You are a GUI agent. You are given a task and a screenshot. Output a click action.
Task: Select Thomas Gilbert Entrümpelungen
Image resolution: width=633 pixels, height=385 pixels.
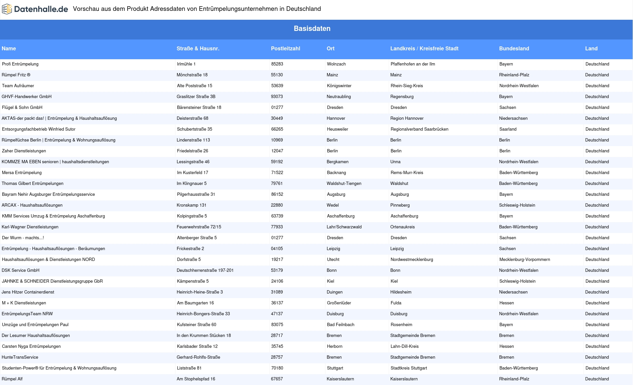point(33,184)
